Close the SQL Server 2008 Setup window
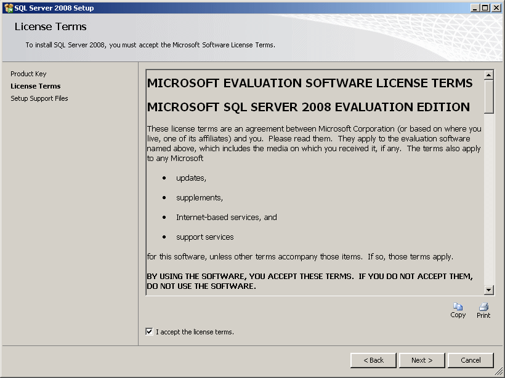 tap(496, 8)
